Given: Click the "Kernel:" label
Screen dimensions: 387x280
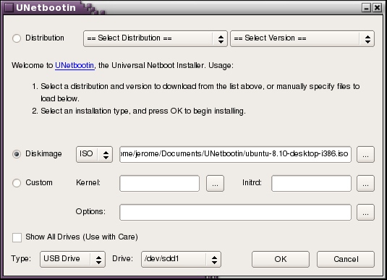Looking at the screenshot, I should pyautogui.click(x=88, y=183).
